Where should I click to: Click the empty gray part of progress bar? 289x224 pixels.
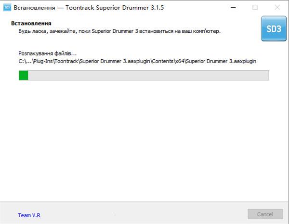coord(148,76)
